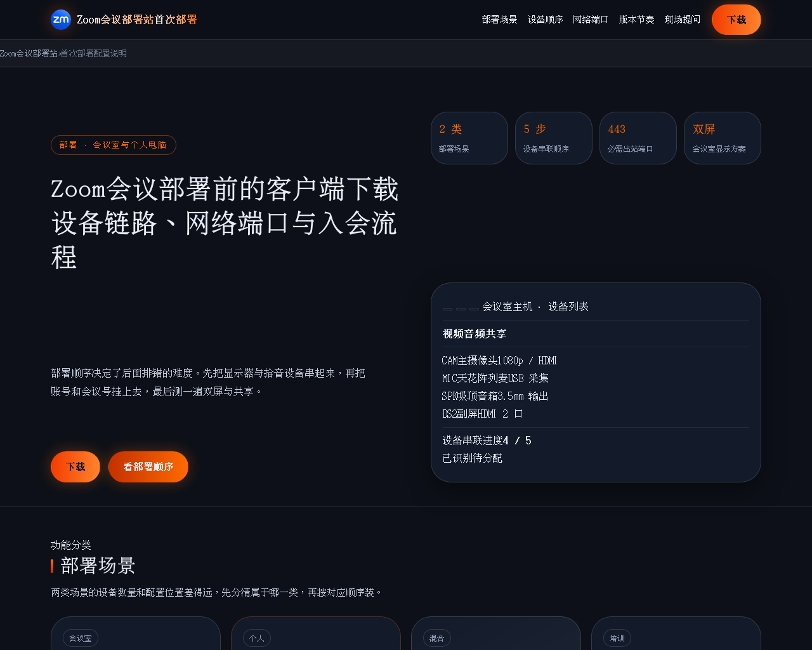812x650 pixels.
Task: Select the "SPK吸顶音箱3.5mm 输出" device row
Action: 495,396
